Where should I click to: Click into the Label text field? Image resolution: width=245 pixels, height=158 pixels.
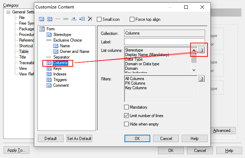(x=165, y=42)
